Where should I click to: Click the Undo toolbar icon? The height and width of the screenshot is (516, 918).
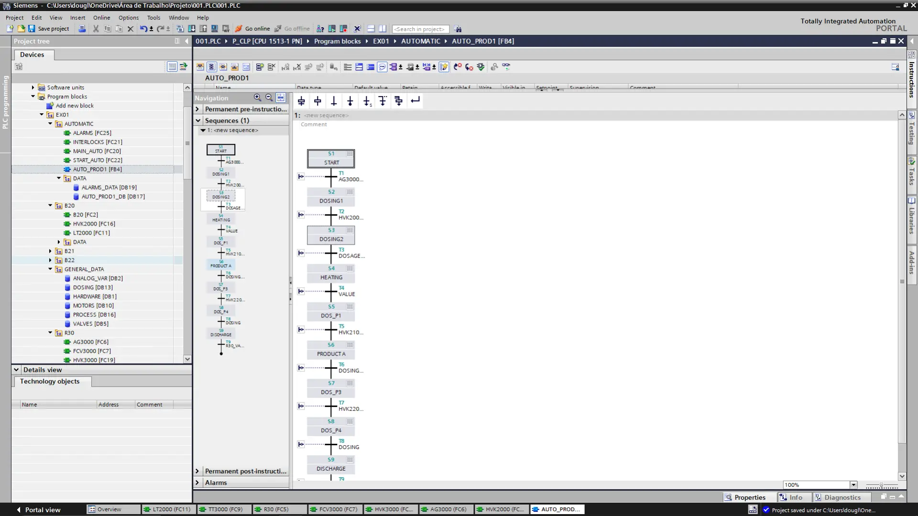click(x=143, y=29)
